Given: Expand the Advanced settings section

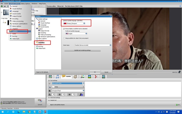Looking at the screenshot, I should 49,98.
